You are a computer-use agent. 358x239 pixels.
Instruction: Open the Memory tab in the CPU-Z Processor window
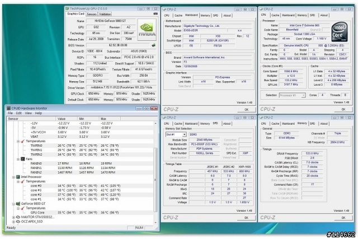tap(302, 15)
